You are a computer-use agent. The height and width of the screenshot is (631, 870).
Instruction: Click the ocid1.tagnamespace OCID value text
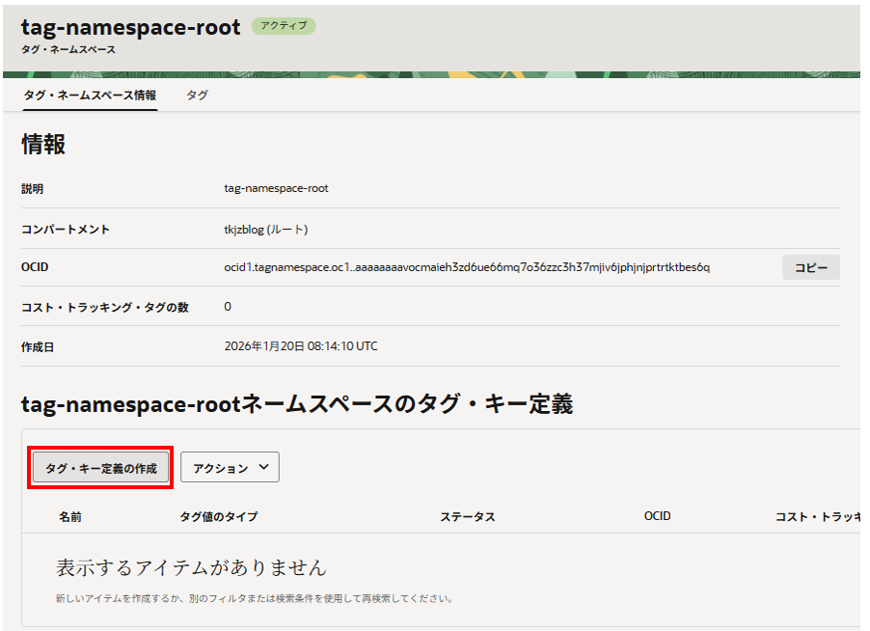click(467, 267)
